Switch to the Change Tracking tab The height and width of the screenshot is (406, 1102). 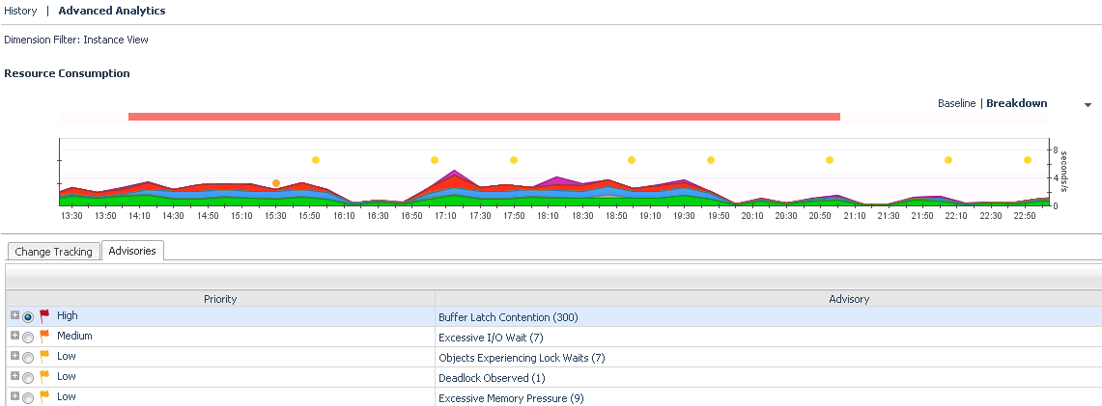54,252
